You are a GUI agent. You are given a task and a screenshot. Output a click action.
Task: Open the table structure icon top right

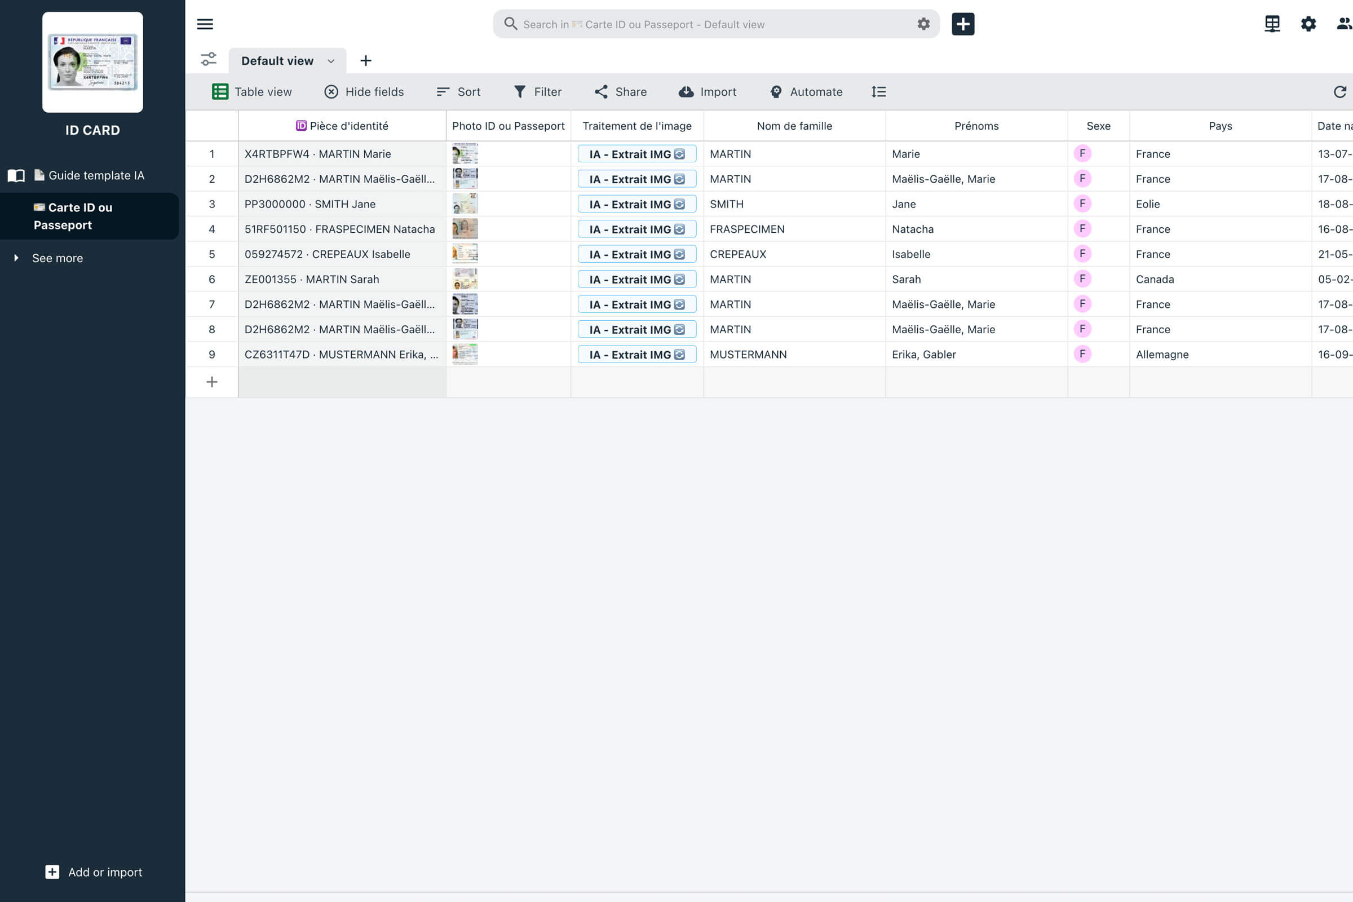[1272, 24]
